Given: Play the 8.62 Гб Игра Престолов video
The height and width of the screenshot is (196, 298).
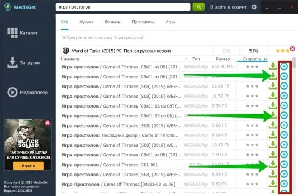Looking at the screenshot, I should [x=284, y=184].
